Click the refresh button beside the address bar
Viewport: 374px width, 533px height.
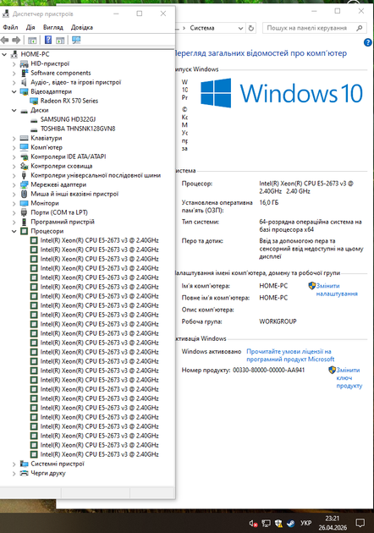251,28
